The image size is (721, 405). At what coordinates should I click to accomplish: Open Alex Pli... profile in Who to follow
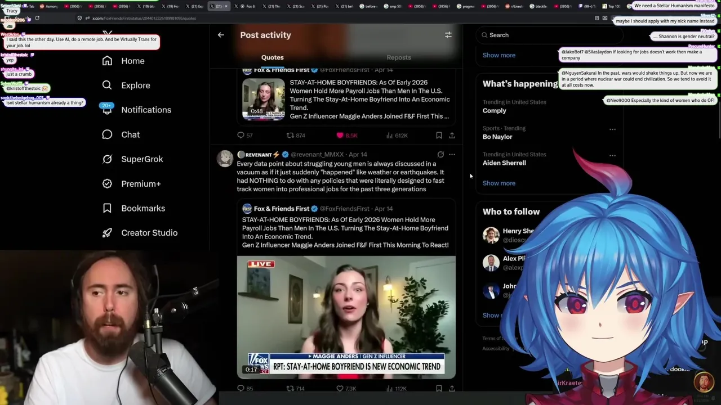(514, 259)
